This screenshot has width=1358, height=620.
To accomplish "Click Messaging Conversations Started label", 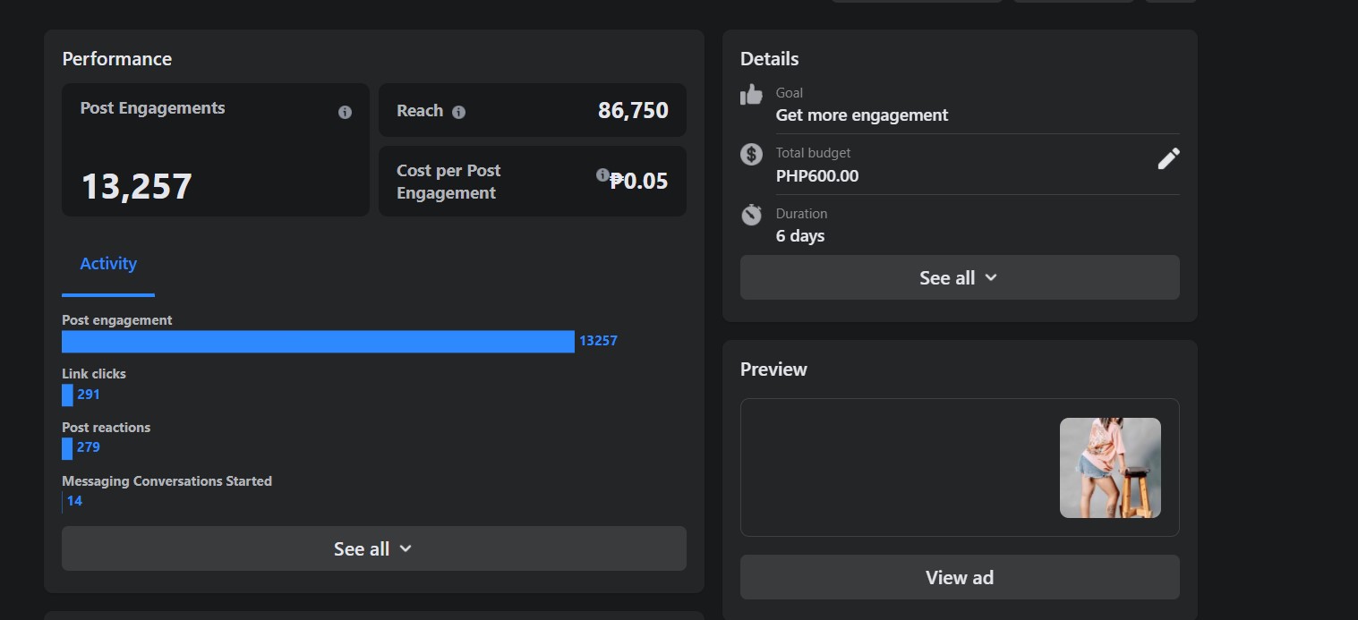I will click(x=167, y=481).
